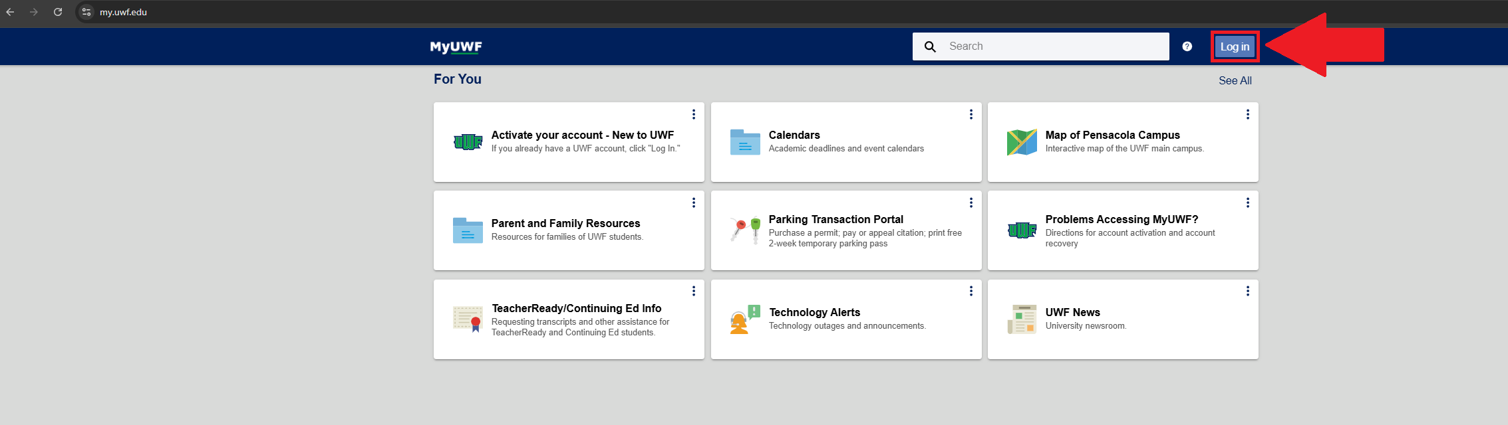
Task: Open the See All link
Action: (1235, 80)
